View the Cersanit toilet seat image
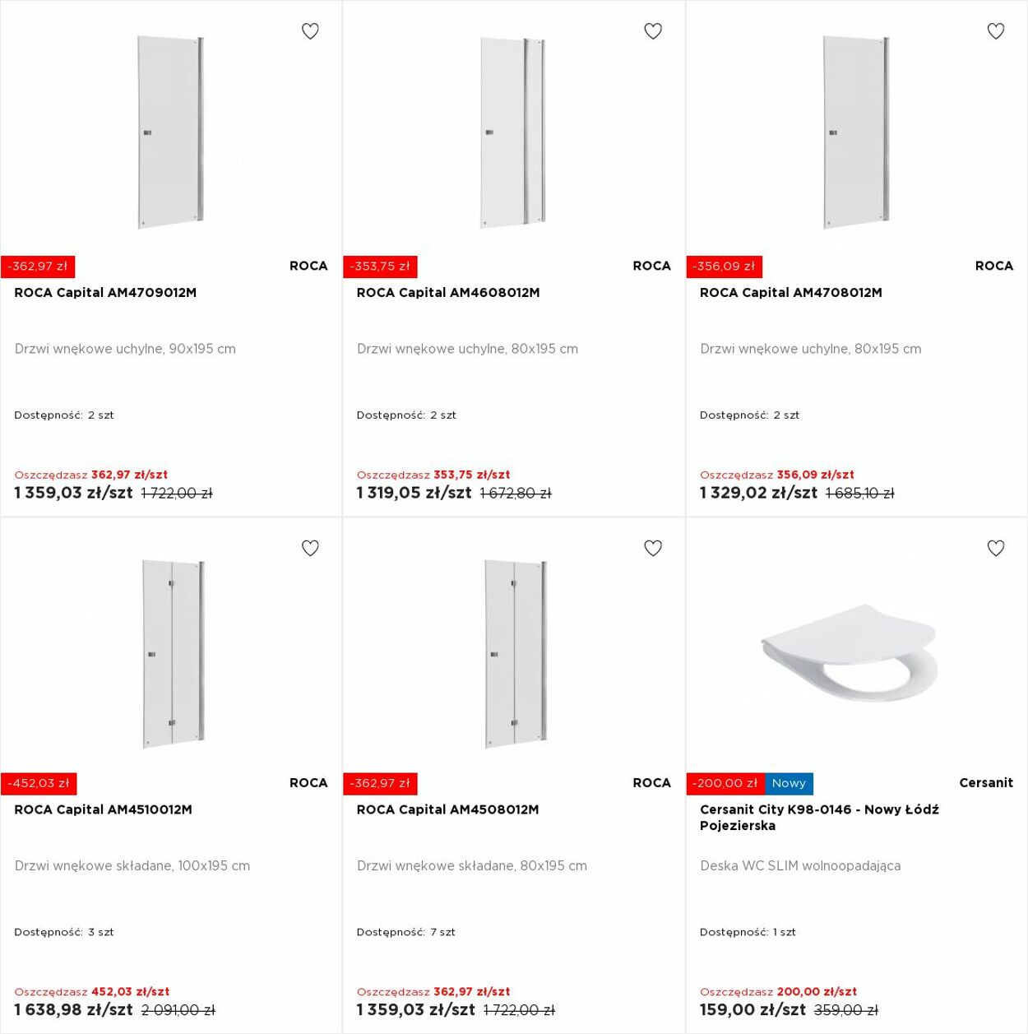The height and width of the screenshot is (1034, 1028). click(x=850, y=654)
